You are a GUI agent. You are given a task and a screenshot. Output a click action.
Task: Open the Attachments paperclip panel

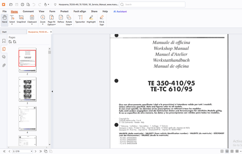tap(4, 65)
